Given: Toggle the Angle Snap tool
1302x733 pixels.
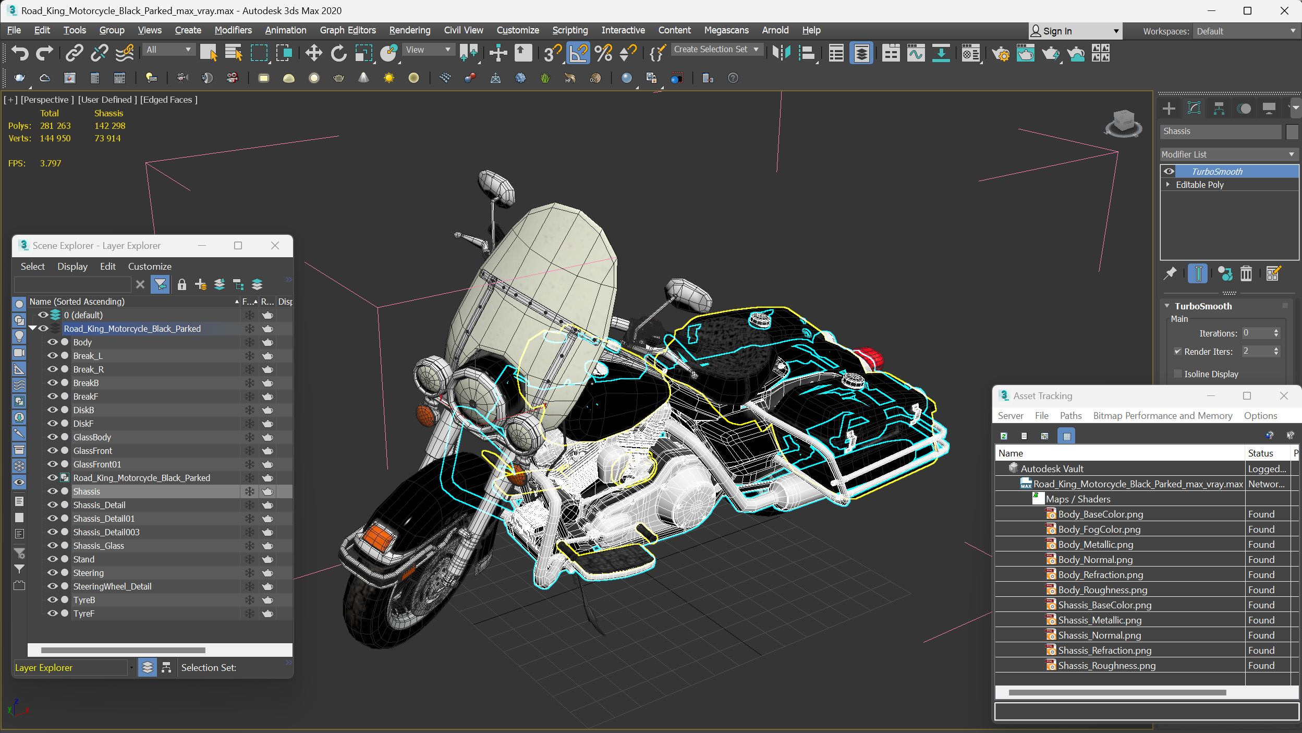Looking at the screenshot, I should (578, 53).
